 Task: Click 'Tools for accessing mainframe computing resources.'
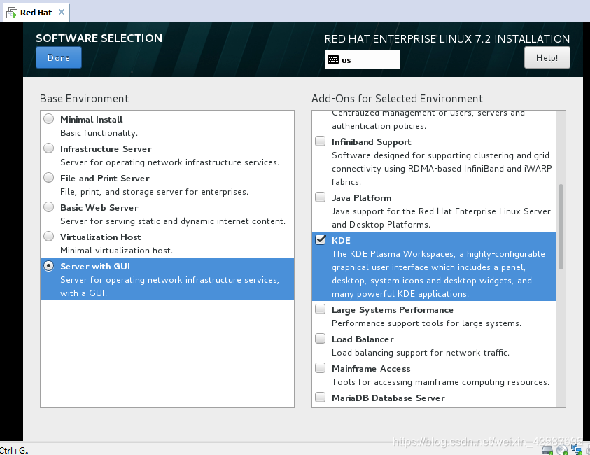click(440, 382)
